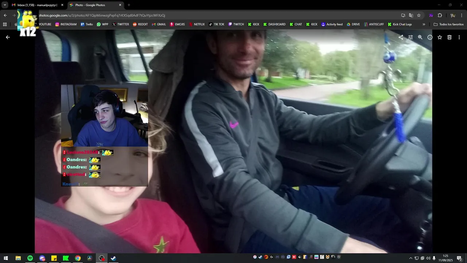Open the WPP WhatsApp bookmark

pyautogui.click(x=103, y=24)
